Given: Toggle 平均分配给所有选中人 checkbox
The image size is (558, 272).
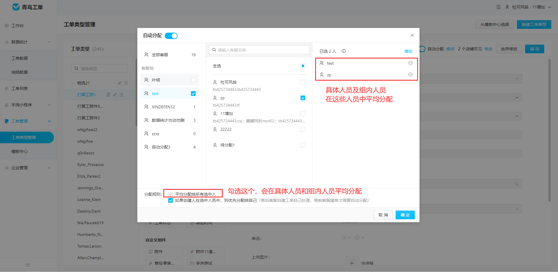Looking at the screenshot, I should 171,194.
